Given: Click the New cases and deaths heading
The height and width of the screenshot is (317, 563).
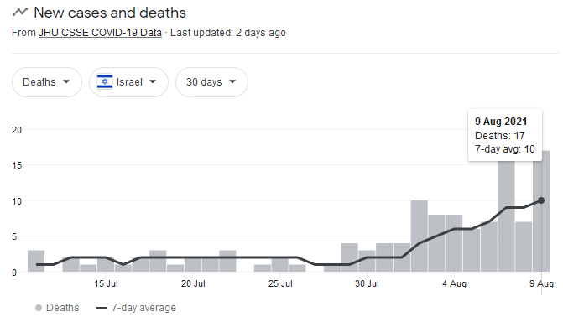Looking at the screenshot, I should pos(110,13).
